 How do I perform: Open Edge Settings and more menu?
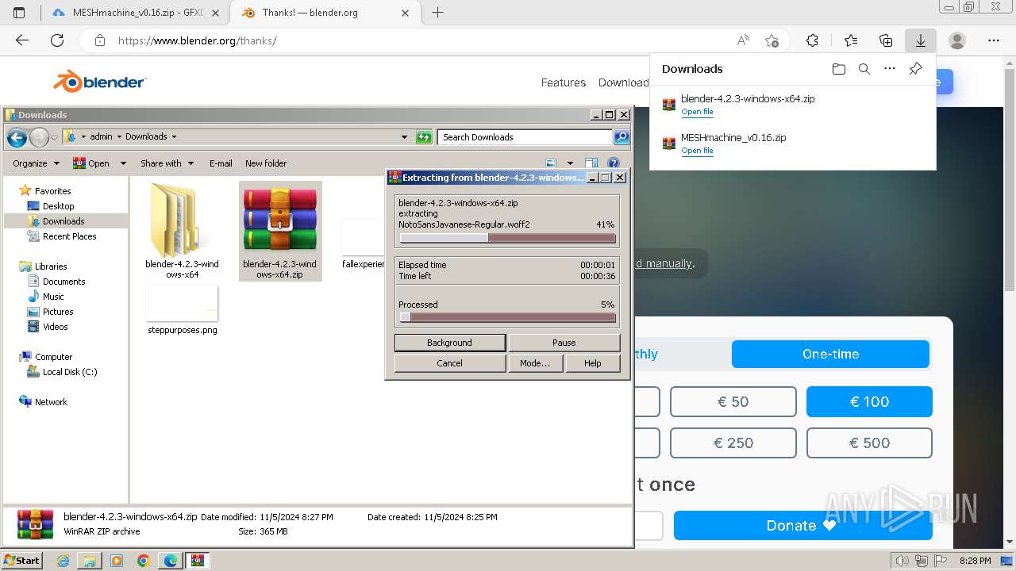click(x=994, y=40)
